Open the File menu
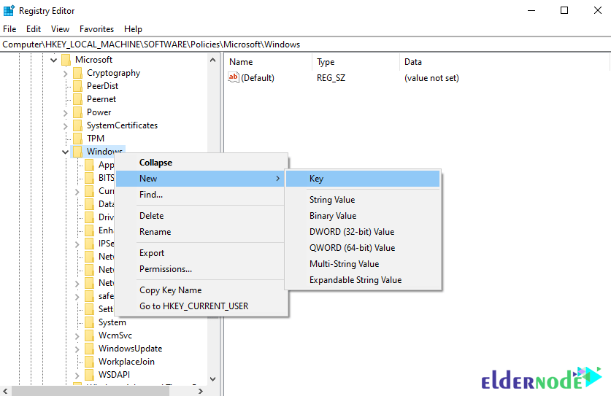This screenshot has width=611, height=396. pyautogui.click(x=9, y=29)
